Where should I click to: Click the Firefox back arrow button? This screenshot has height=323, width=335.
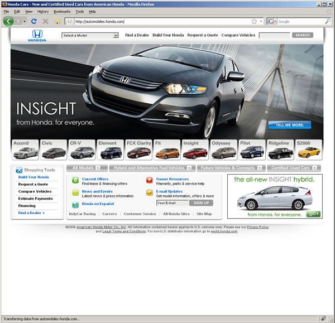[8, 21]
